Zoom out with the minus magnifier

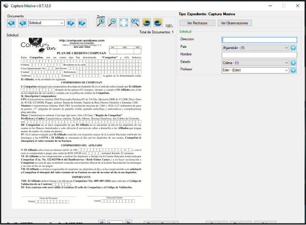112,23
